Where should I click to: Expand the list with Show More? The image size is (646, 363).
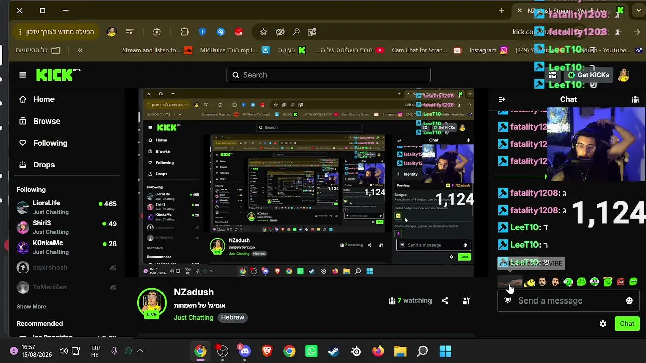[31, 306]
